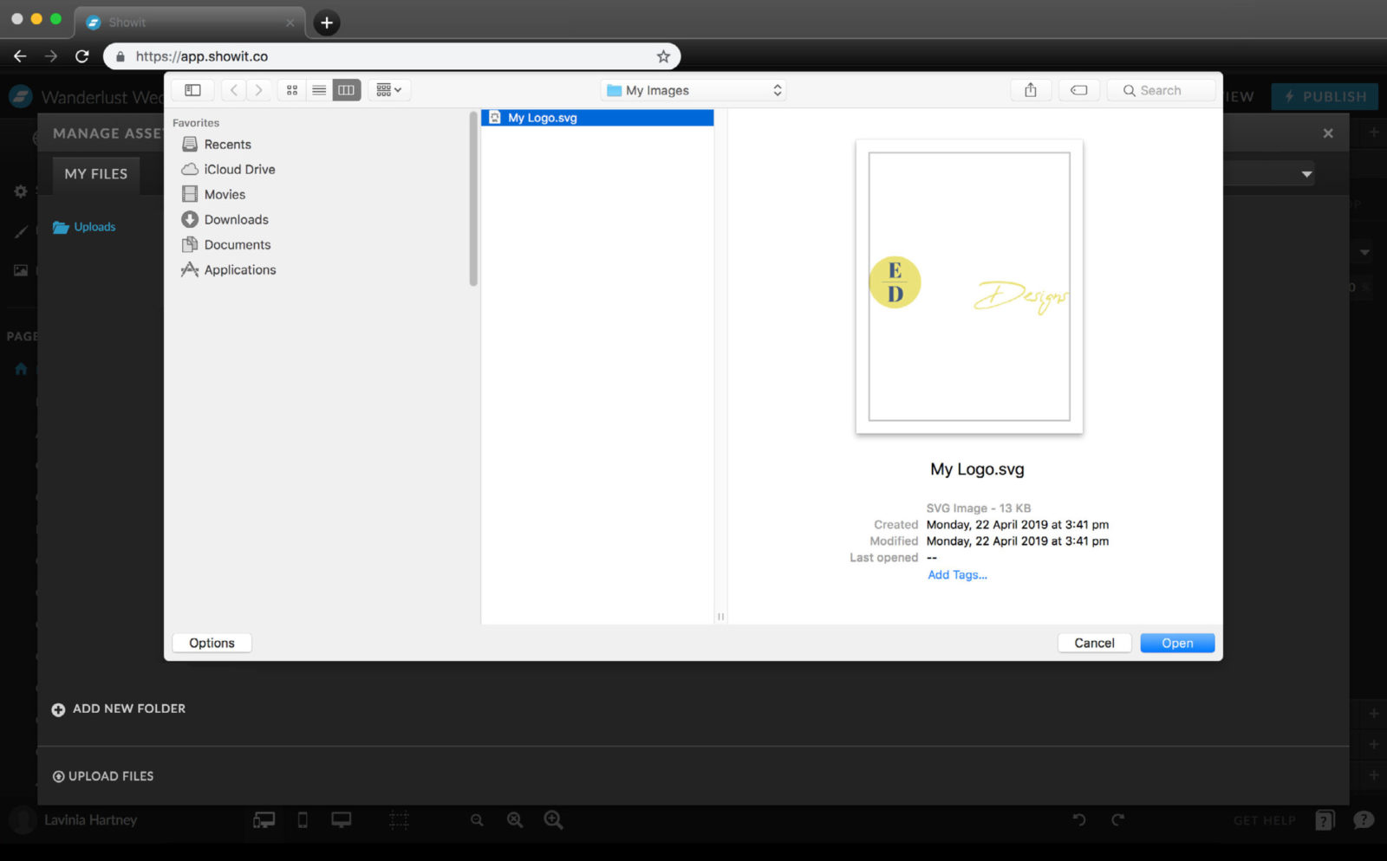
Task: Open the group-by options dropdown in dialog toolbar
Action: pos(388,89)
